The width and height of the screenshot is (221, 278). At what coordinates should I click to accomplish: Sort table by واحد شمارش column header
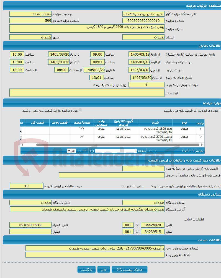(101, 123)
